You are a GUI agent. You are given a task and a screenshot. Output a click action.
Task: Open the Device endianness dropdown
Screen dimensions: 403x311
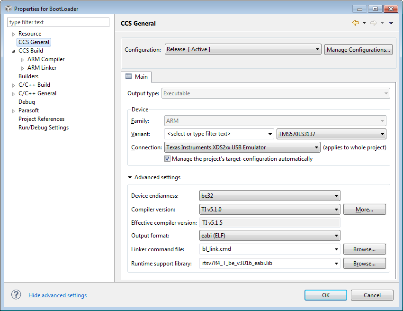[x=269, y=195]
